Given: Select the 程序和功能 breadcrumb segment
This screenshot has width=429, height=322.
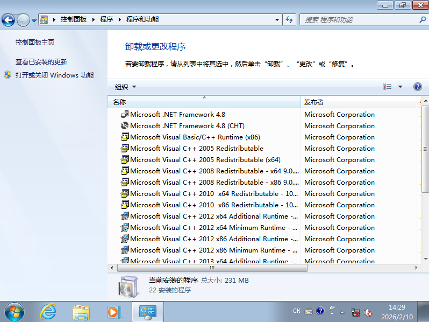Looking at the screenshot, I should (x=142, y=19).
